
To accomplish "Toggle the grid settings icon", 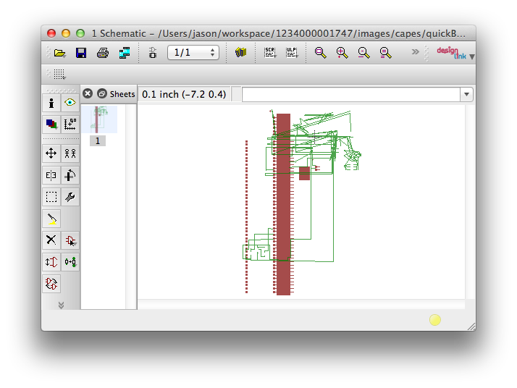I will (59, 74).
